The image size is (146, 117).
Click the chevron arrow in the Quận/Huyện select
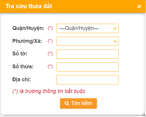(x=115, y=28)
